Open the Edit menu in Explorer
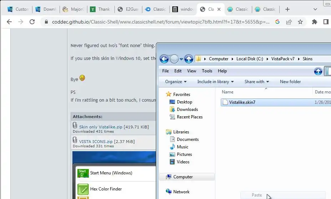 coord(178,71)
